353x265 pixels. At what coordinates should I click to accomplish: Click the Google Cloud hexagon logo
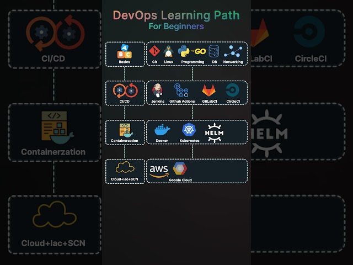tap(180, 168)
